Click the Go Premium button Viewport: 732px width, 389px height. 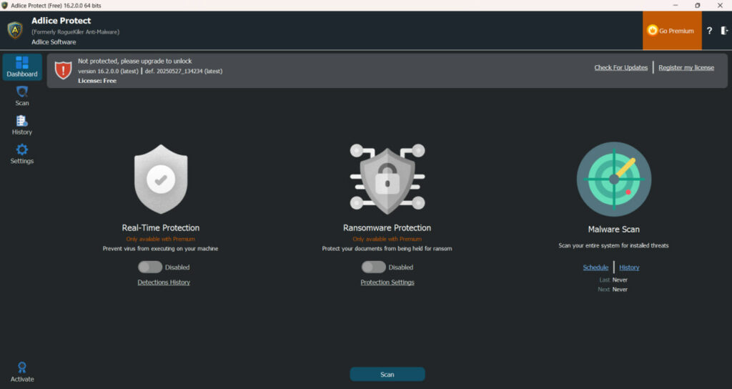[x=671, y=31]
